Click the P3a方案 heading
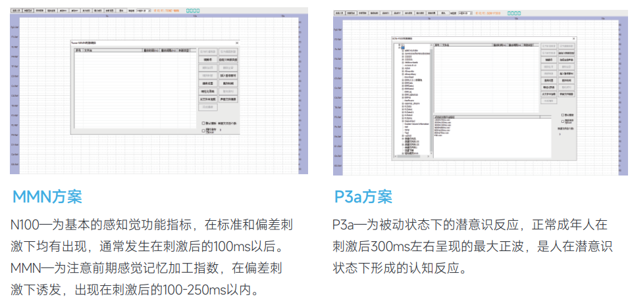This screenshot has width=630, height=305. point(363,197)
